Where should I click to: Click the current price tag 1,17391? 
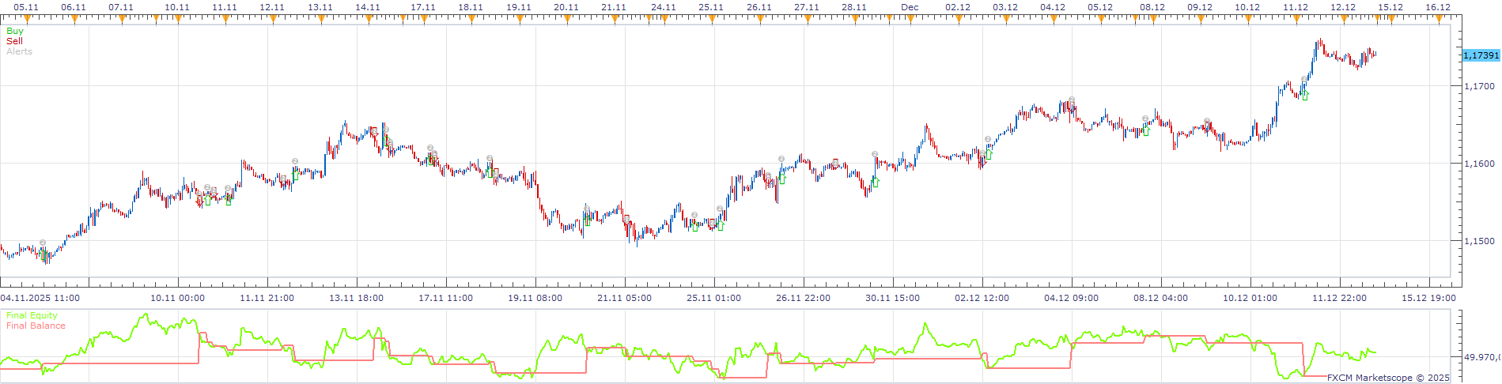click(1481, 55)
